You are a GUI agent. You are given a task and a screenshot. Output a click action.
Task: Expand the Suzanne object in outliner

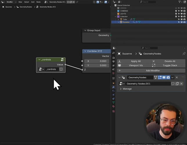point(118,22)
